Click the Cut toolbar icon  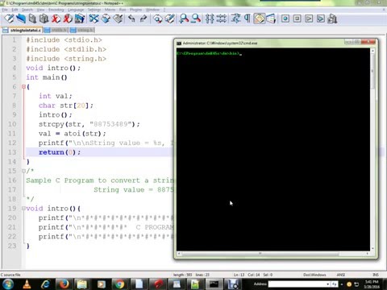94,19
